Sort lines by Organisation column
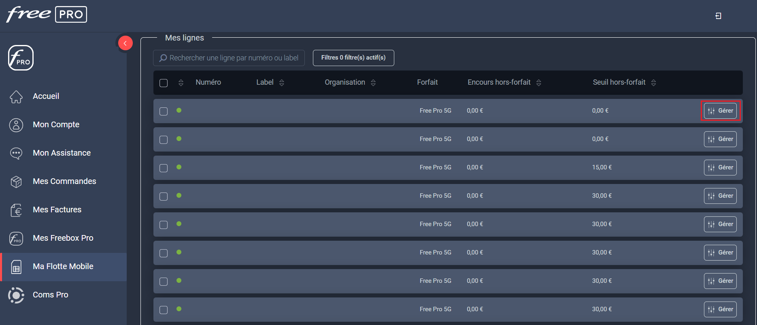The height and width of the screenshot is (325, 757). [373, 83]
